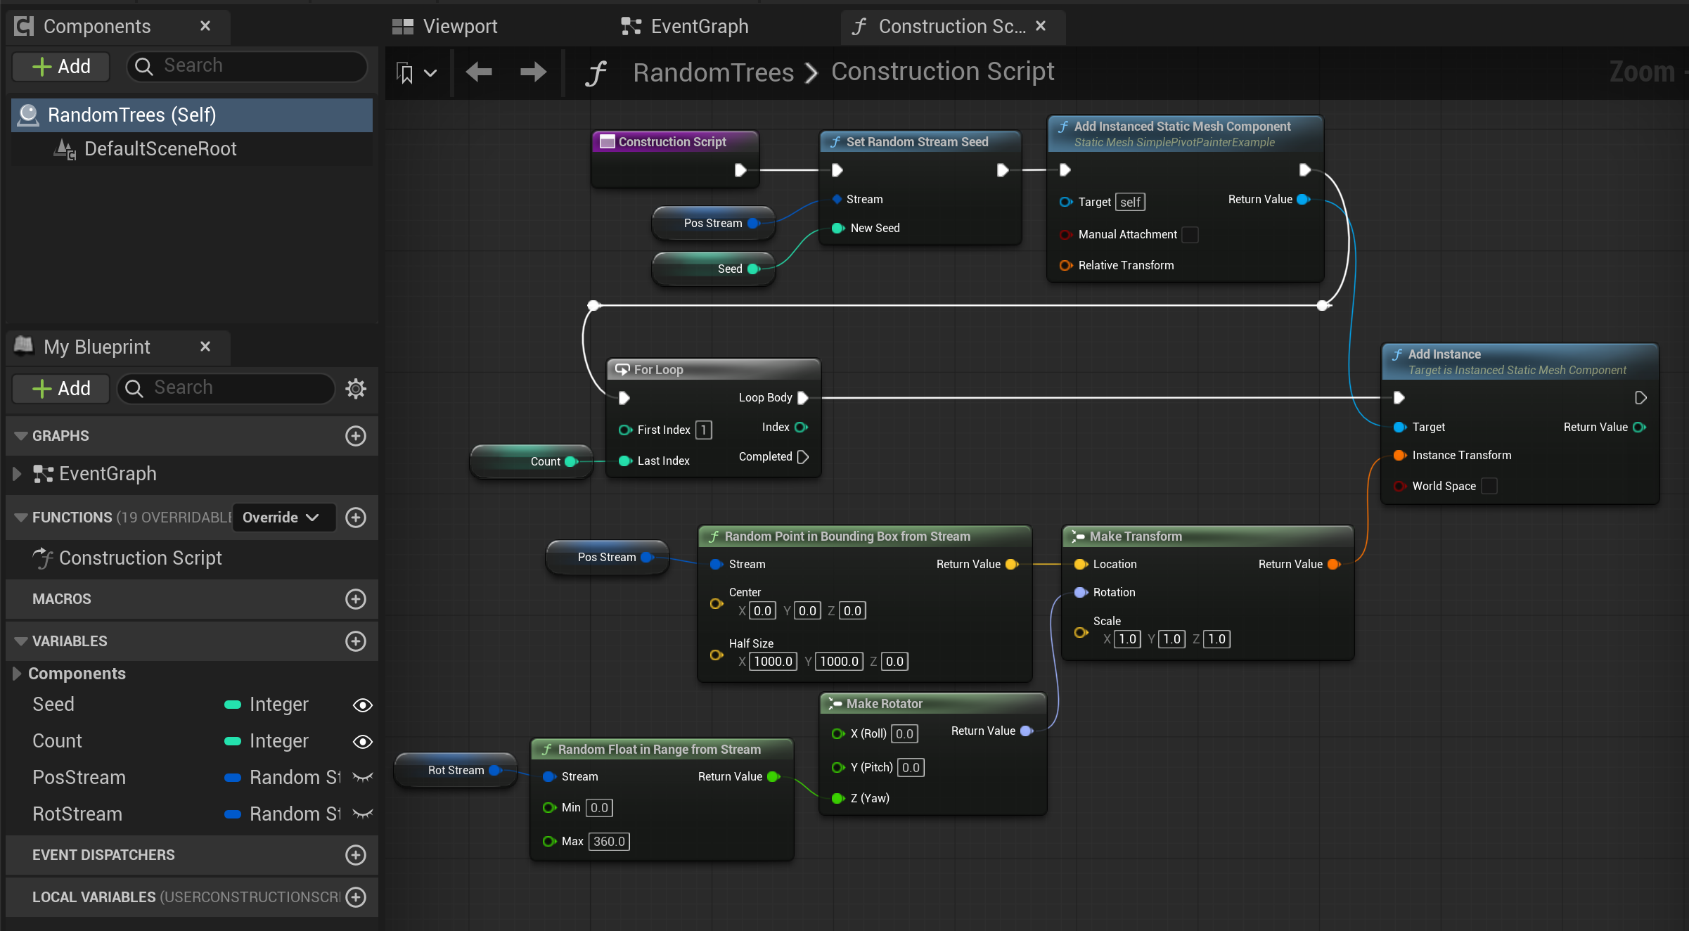Viewport: 1689px width, 931px height.
Task: Select DefaultSceneRoot component
Action: pyautogui.click(x=160, y=149)
